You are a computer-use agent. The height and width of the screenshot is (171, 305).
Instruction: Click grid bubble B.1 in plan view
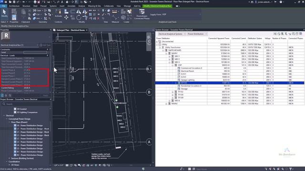(x=149, y=69)
